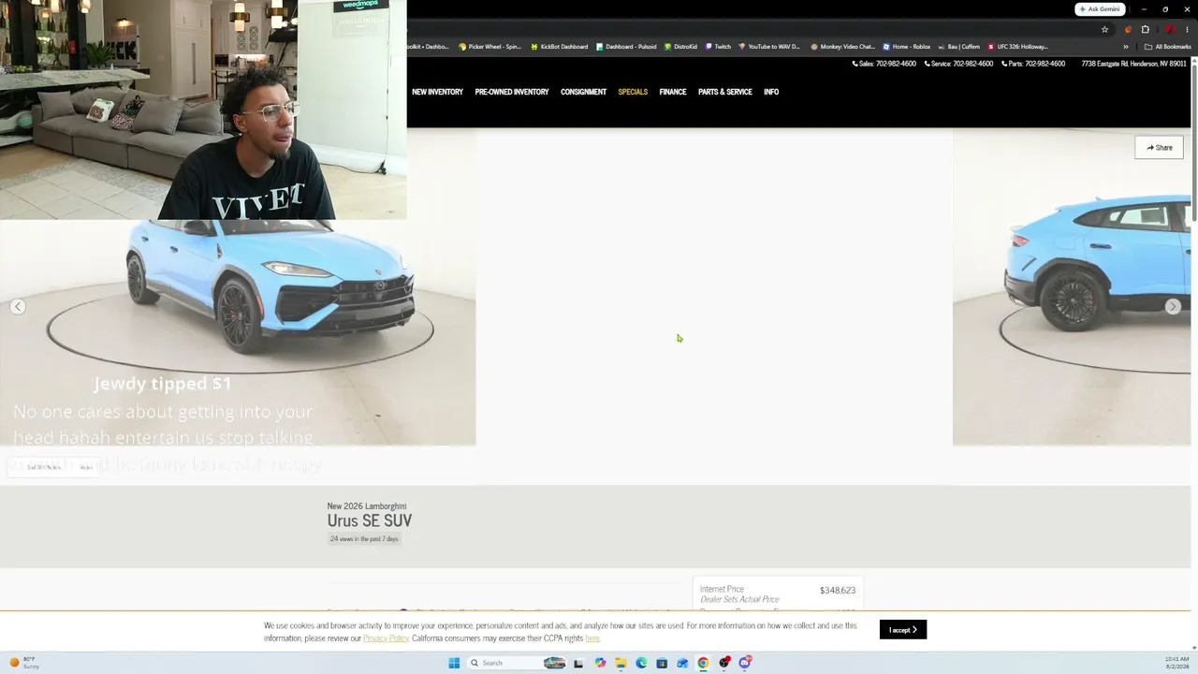Image resolution: width=1198 pixels, height=674 pixels.
Task: Open the KickBot Dashboard bookmark
Action: pos(560,47)
